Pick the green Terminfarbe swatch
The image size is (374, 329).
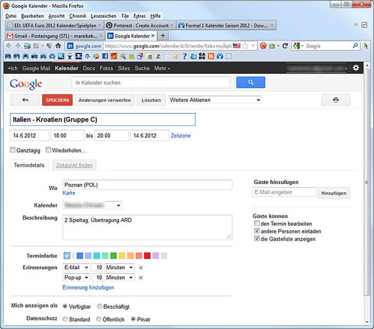point(113,255)
